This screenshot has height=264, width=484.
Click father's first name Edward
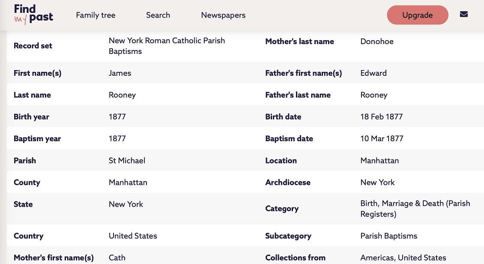click(373, 73)
